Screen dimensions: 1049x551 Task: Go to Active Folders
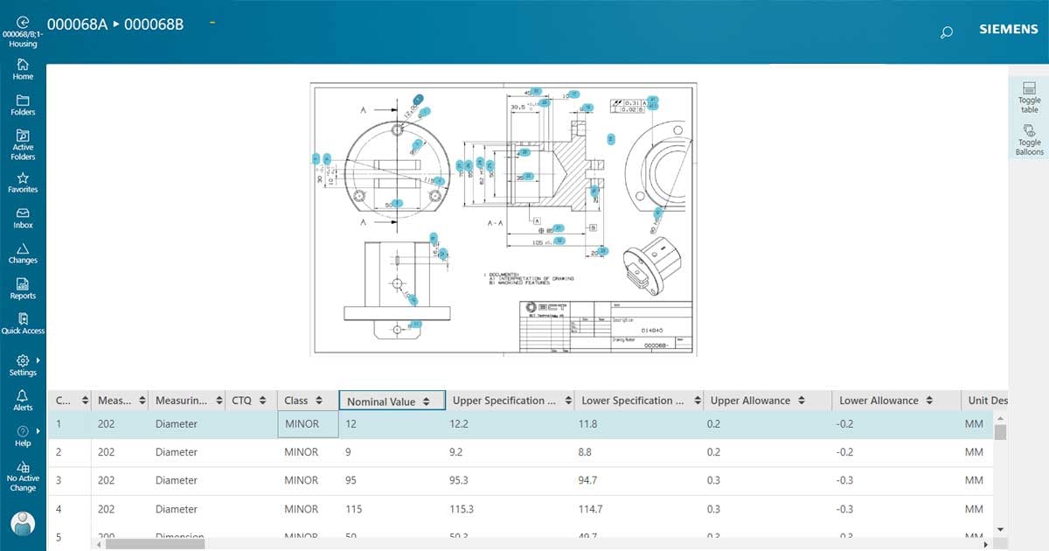(23, 145)
